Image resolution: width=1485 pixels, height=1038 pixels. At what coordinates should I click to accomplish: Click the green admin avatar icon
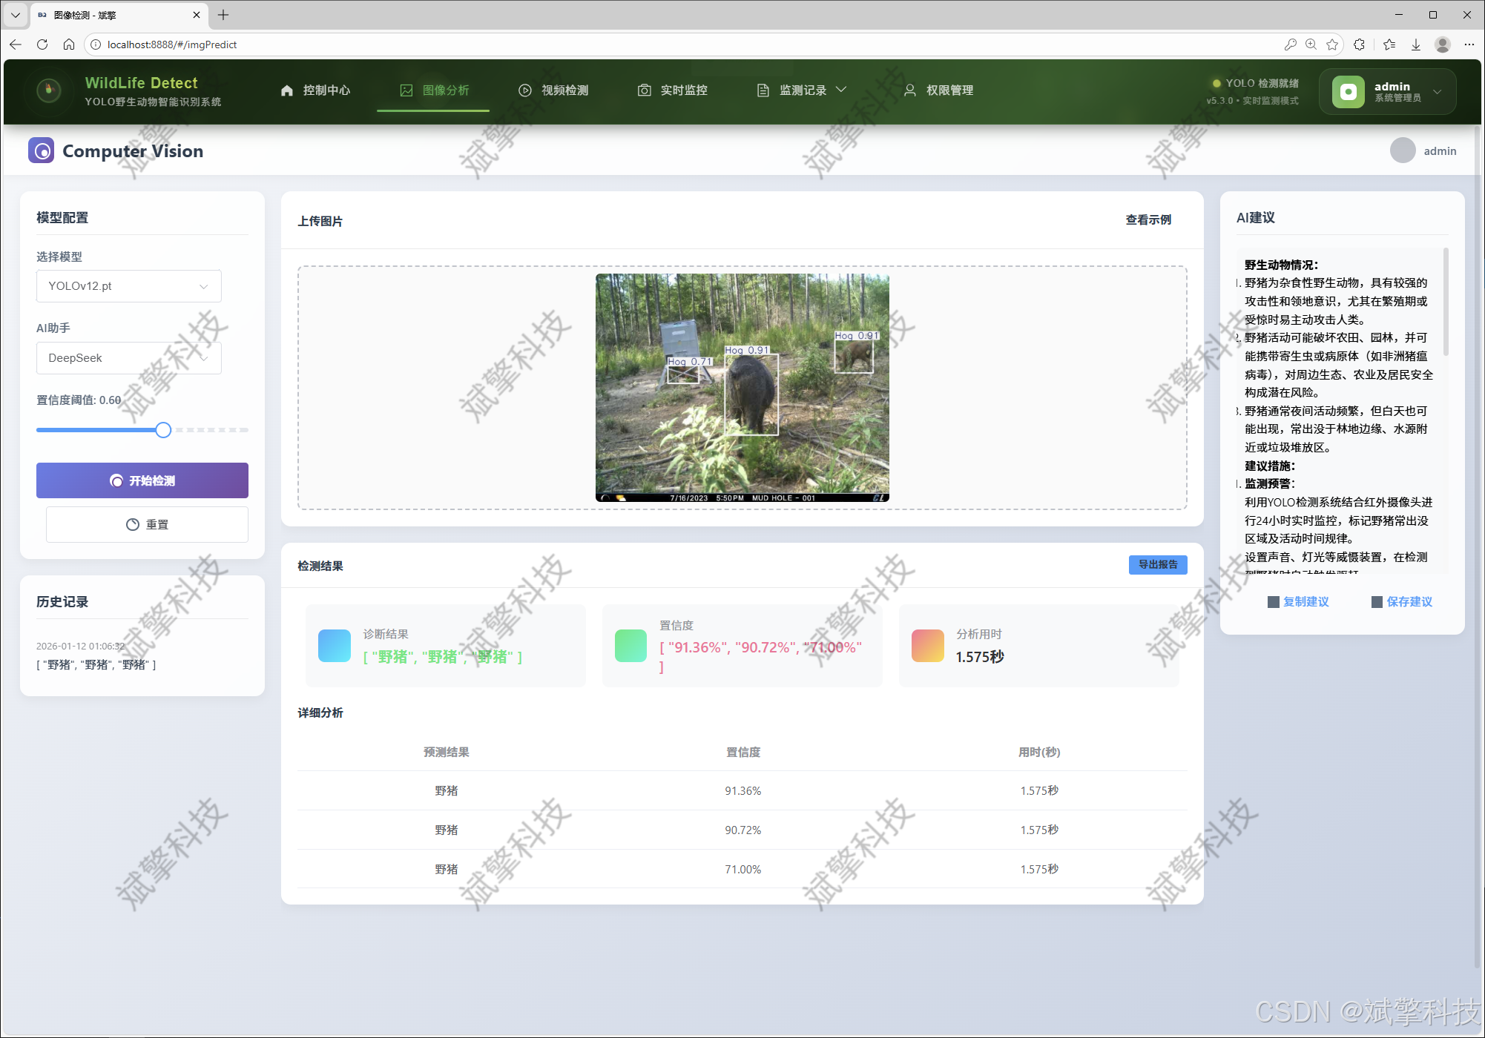click(x=1348, y=91)
